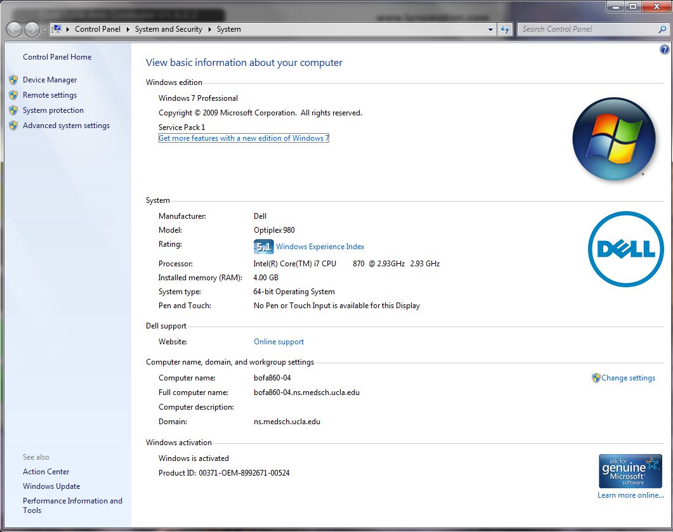Click the Back navigation arrow button
This screenshot has height=532, width=673.
tap(14, 29)
